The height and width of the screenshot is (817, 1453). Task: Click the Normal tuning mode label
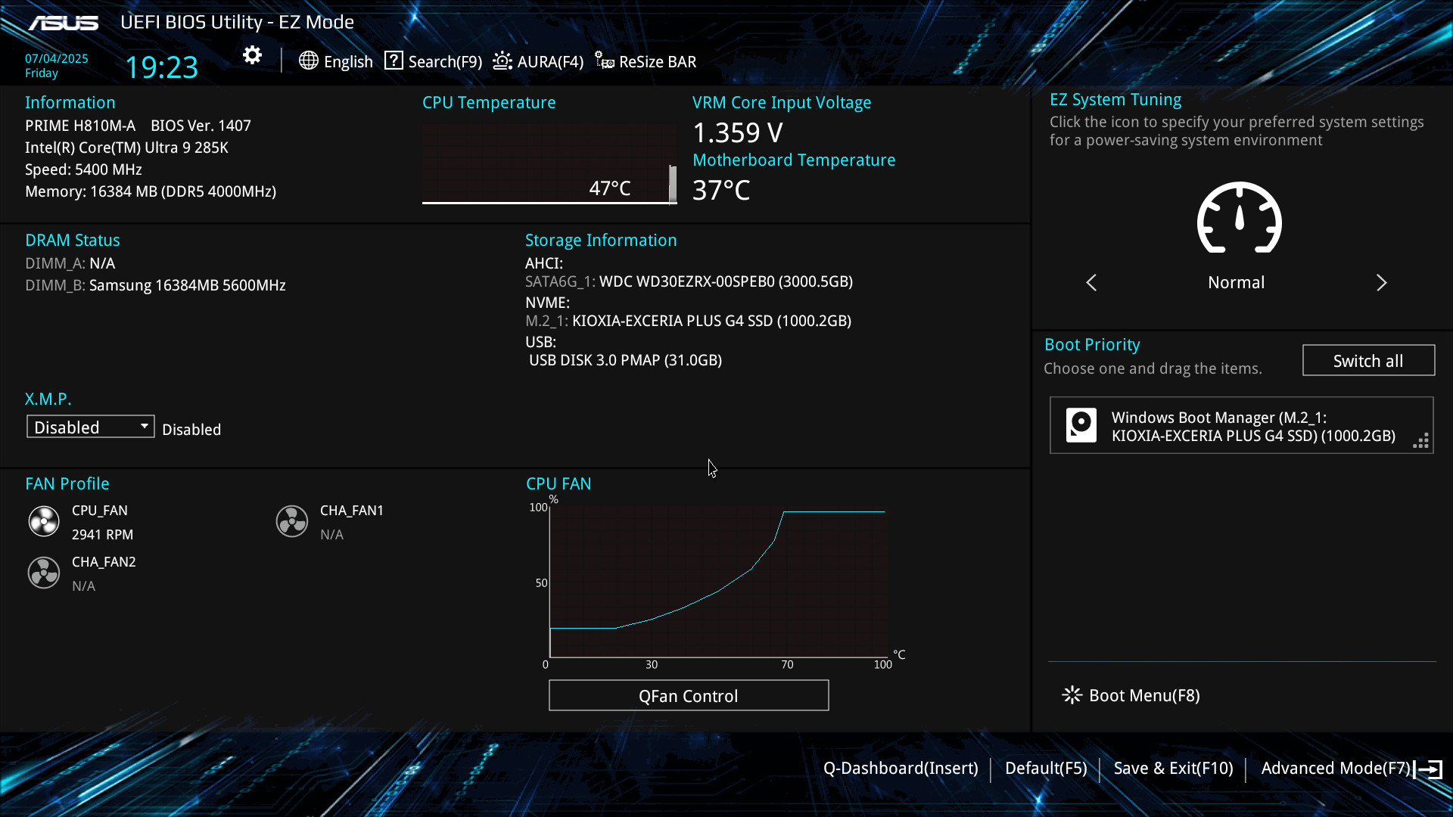[1236, 282]
